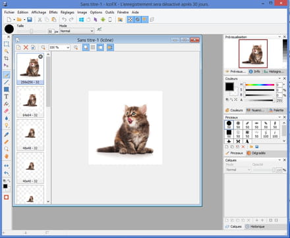The width and height of the screenshot is (290, 238).
Task: Click the Undo arrow in main toolbar
Action: [x=64, y=20]
